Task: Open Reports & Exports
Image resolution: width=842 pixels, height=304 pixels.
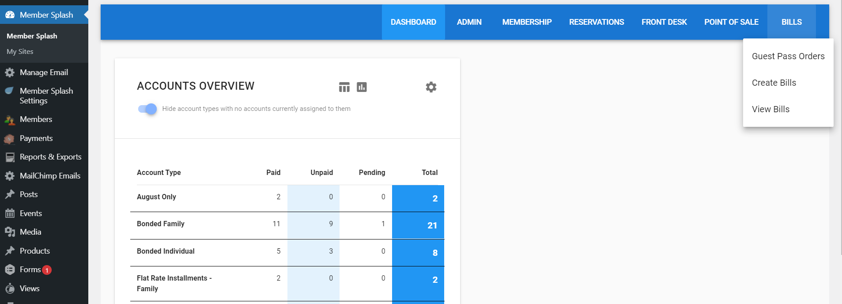Action: coord(50,157)
